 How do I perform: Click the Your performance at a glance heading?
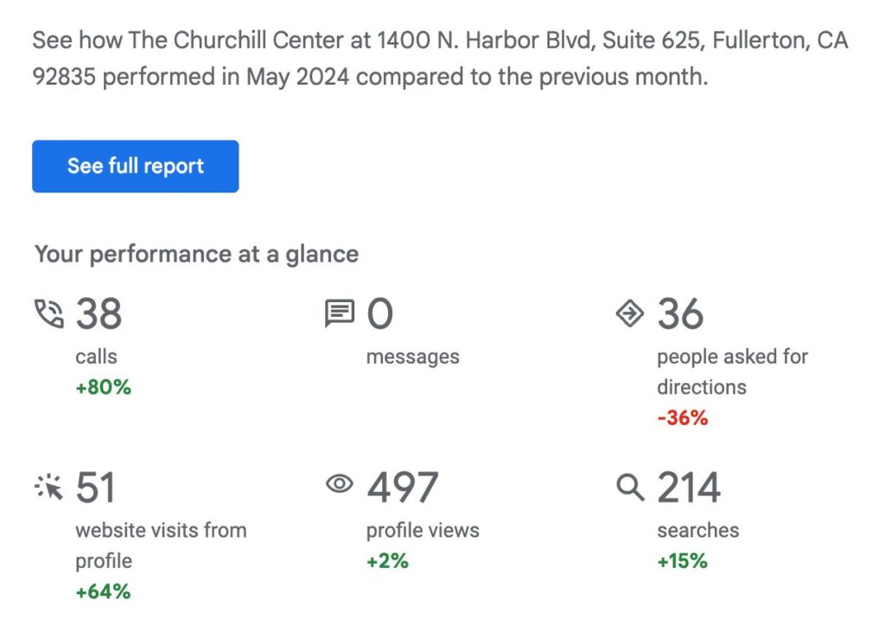coord(196,254)
